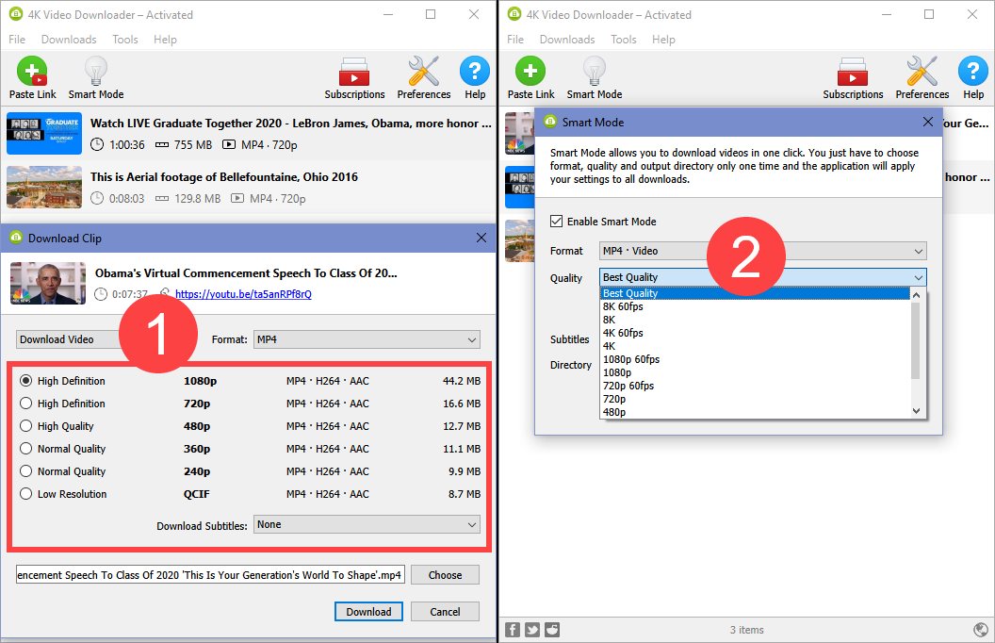
Task: Click Graduate Together 2020 video thumbnail
Action: [43, 133]
